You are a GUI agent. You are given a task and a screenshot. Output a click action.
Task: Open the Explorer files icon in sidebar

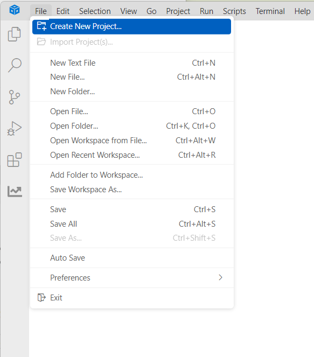tap(15, 34)
